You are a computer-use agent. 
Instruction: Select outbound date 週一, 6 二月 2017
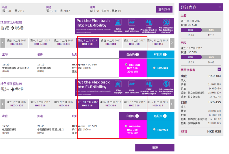pyautogui.click(x=40, y=42)
